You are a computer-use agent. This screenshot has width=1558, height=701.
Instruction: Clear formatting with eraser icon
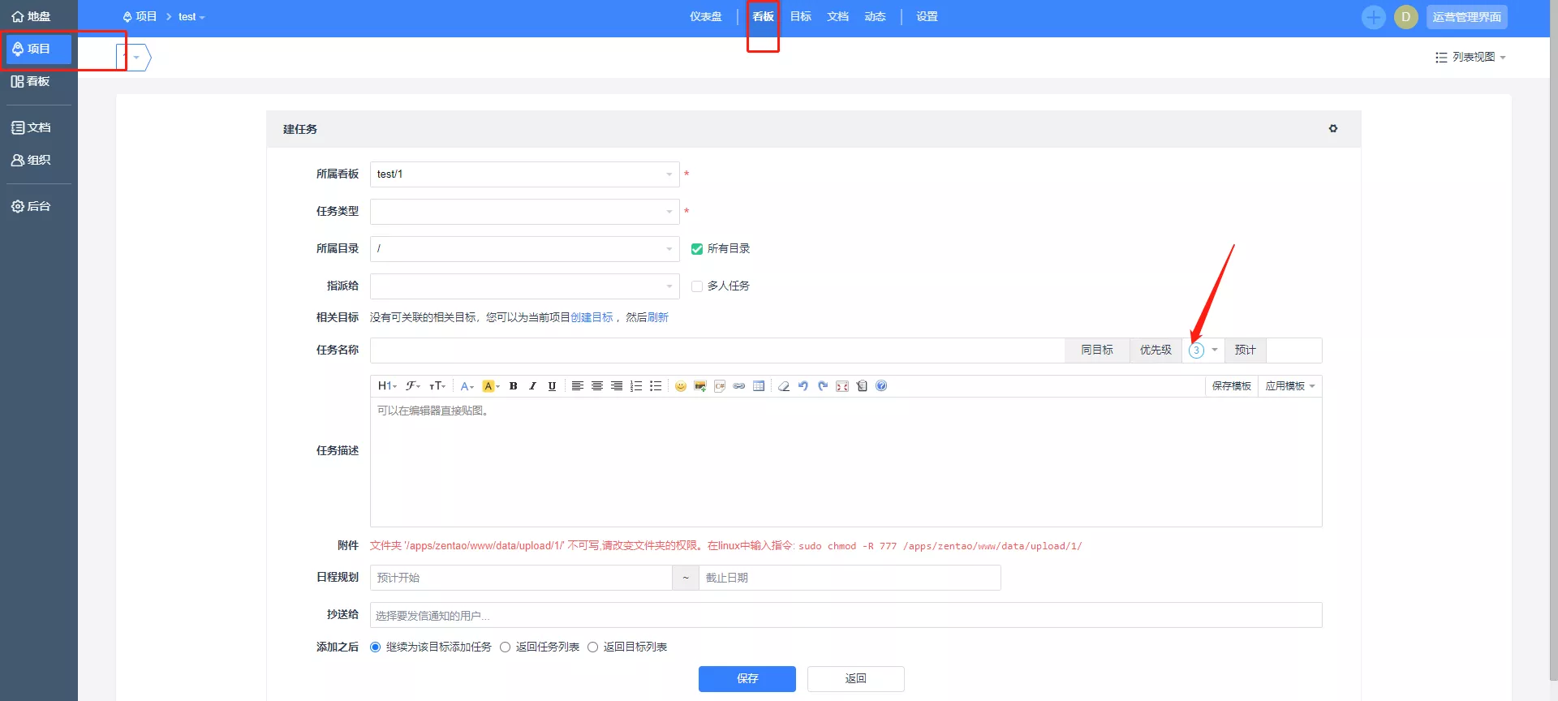[784, 386]
